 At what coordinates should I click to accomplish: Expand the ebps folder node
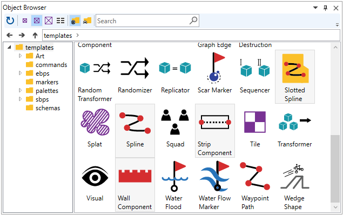tap(20, 73)
